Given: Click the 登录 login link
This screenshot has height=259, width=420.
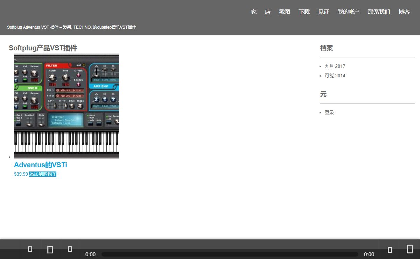Looking at the screenshot, I should click(329, 112).
